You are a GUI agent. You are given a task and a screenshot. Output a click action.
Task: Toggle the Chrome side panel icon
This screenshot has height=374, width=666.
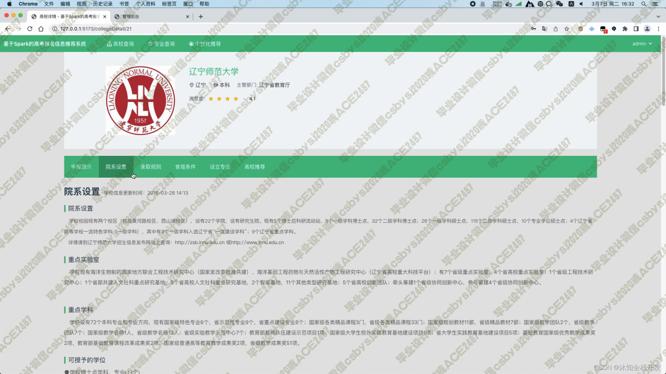(x=636, y=29)
